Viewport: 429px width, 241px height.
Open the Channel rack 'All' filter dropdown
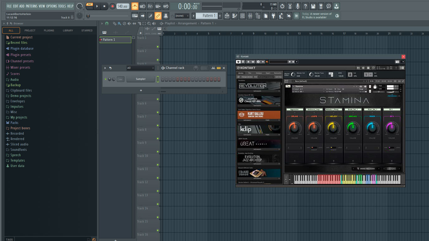pyautogui.click(x=140, y=68)
